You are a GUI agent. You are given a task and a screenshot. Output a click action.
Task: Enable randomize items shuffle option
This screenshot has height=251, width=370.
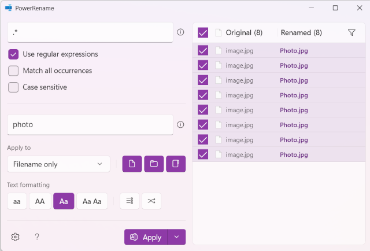(151, 201)
